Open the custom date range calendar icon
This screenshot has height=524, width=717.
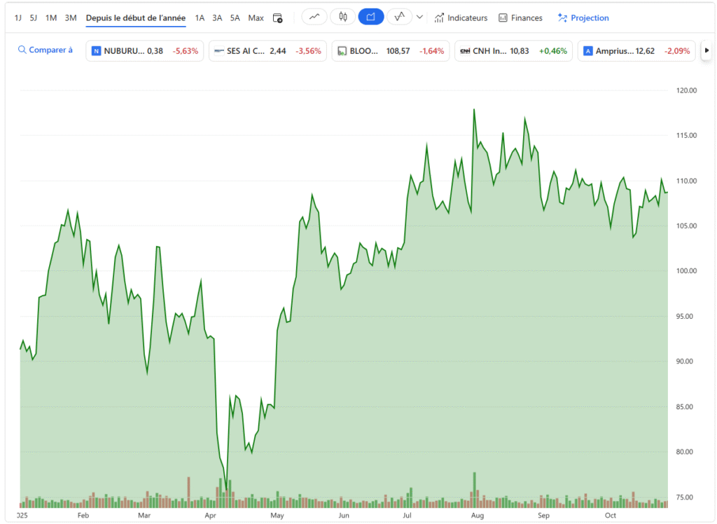pos(277,18)
